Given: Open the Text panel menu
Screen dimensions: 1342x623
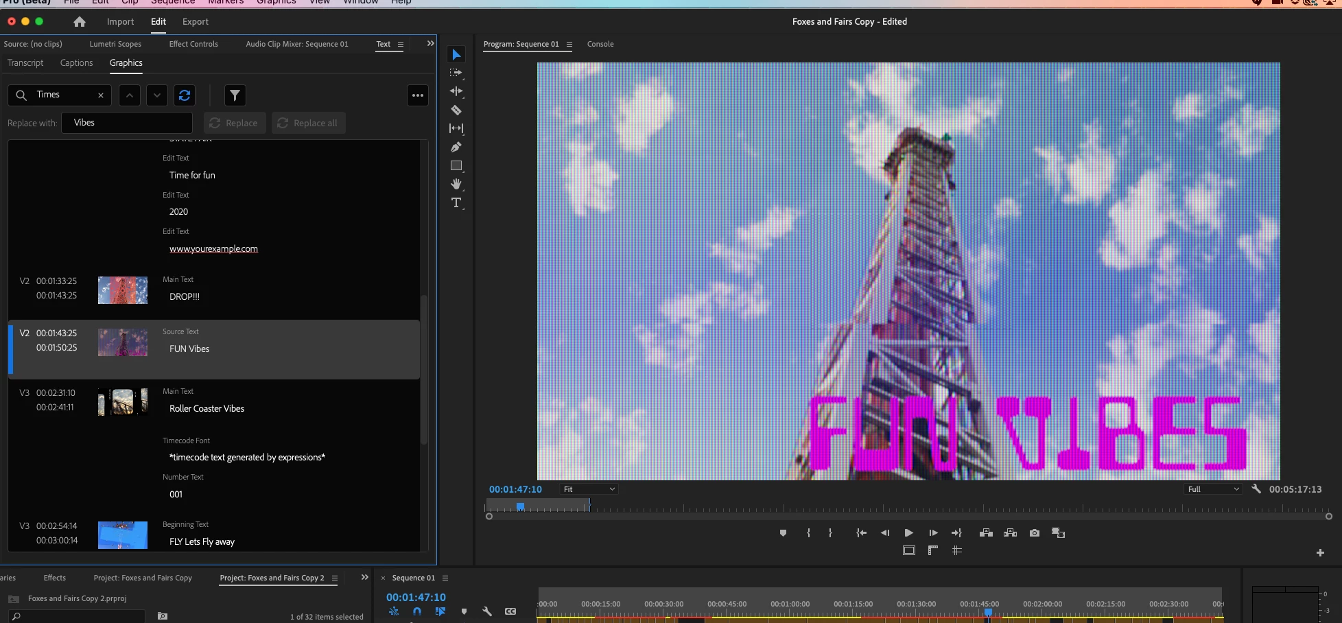Looking at the screenshot, I should [401, 44].
